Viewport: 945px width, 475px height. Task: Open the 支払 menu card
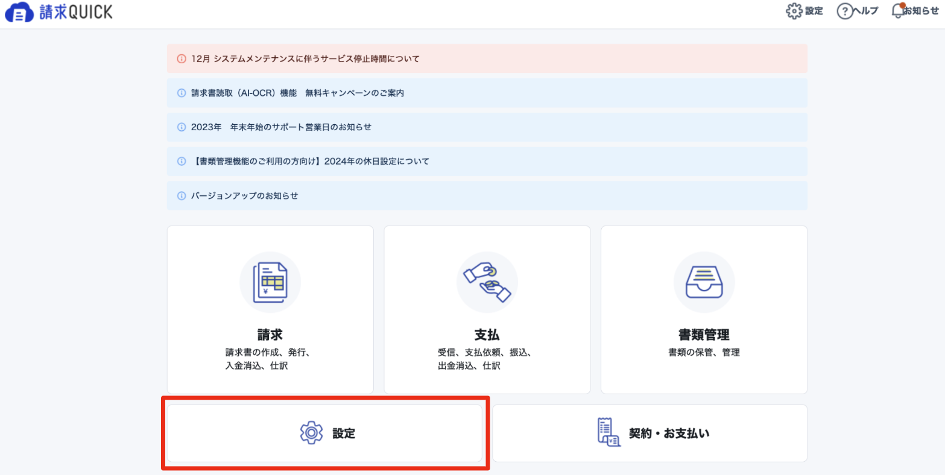pos(487,310)
